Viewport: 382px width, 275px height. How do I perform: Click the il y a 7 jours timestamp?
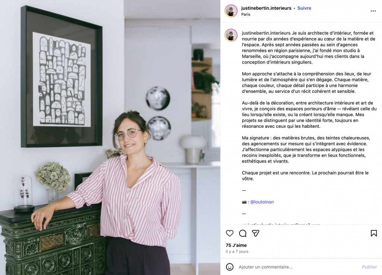[237, 252]
